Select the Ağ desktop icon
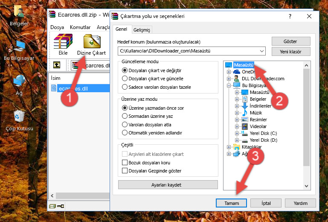 coord(19,85)
